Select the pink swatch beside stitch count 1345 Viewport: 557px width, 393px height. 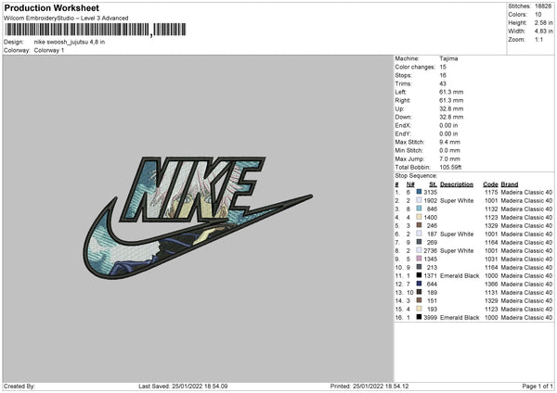coord(420,259)
